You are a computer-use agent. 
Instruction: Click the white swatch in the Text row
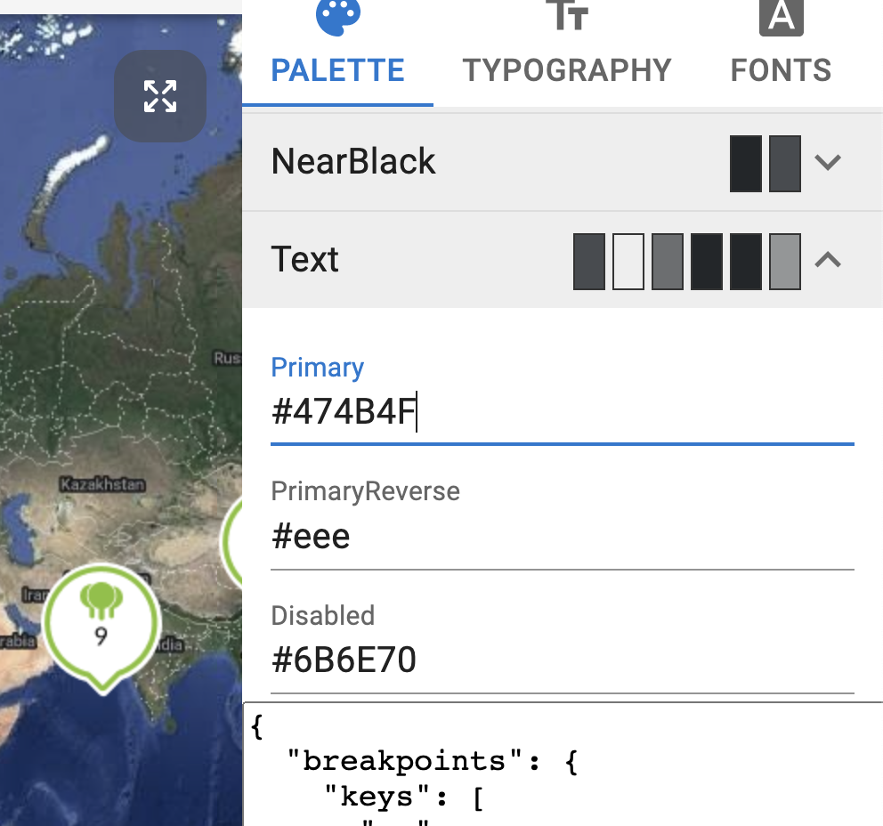[628, 260]
